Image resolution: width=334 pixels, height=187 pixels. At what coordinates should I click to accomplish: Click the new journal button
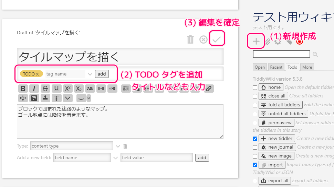(x=277, y=147)
